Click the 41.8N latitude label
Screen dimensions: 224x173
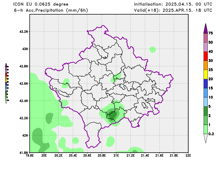click(x=24, y=153)
